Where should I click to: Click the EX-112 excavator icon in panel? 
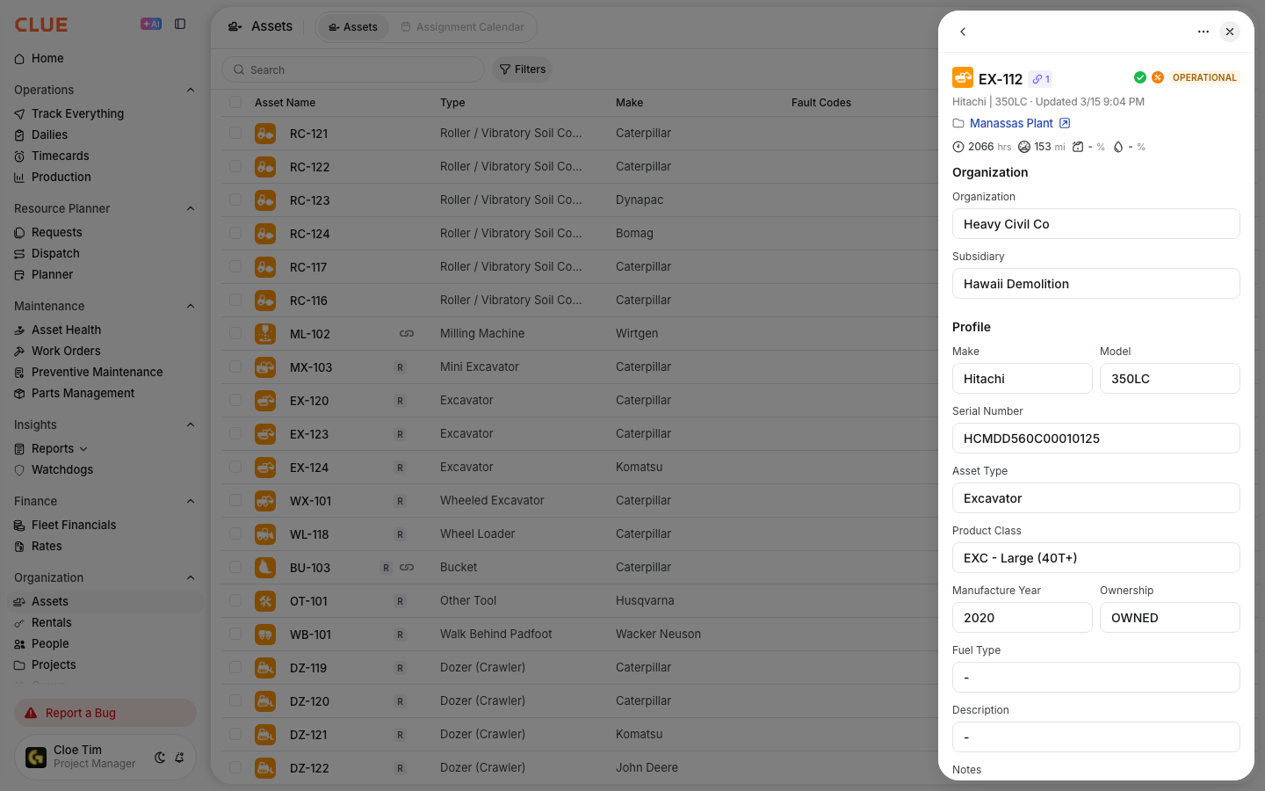[963, 77]
